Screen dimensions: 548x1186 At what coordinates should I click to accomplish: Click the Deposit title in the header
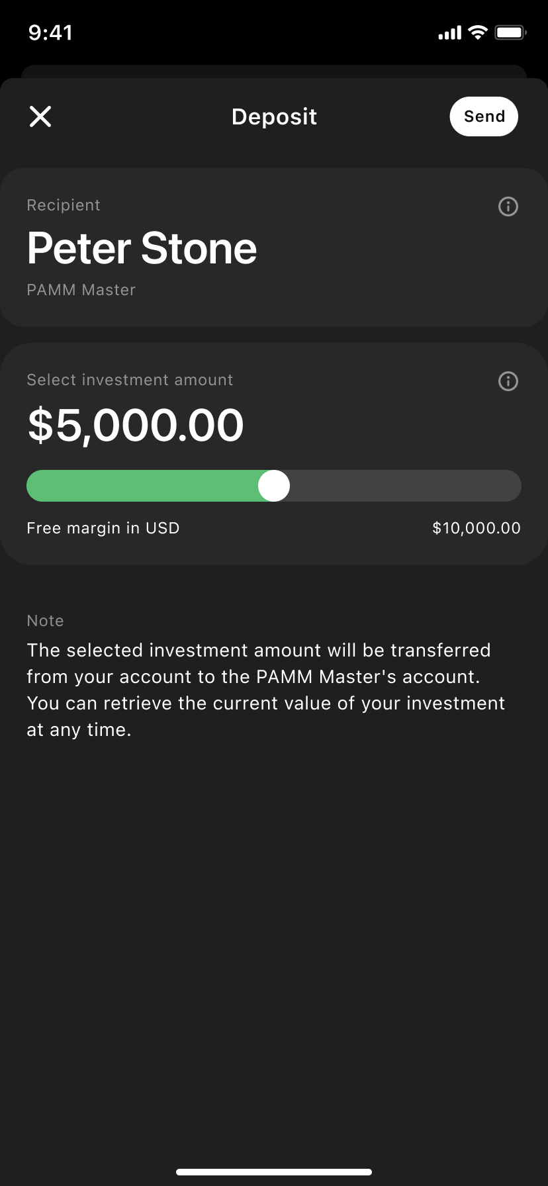274,116
